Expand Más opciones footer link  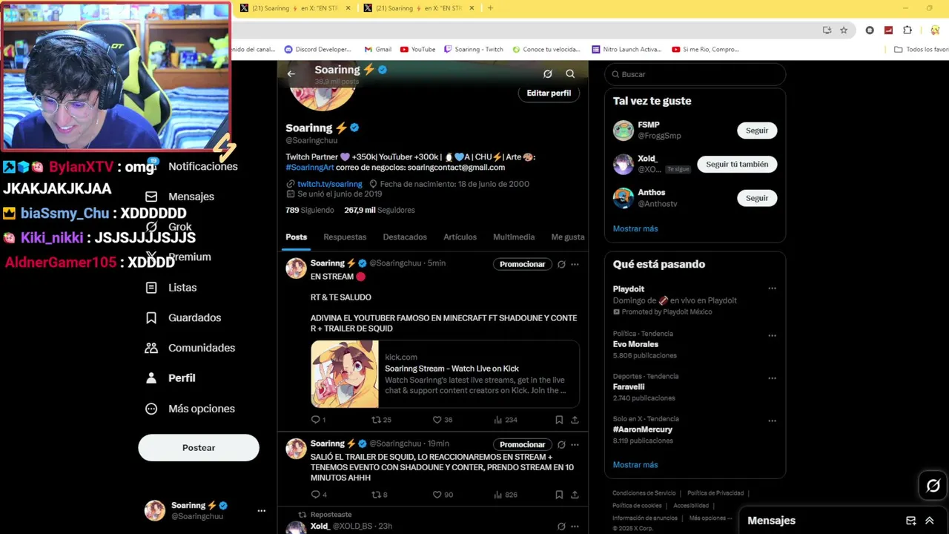710,518
